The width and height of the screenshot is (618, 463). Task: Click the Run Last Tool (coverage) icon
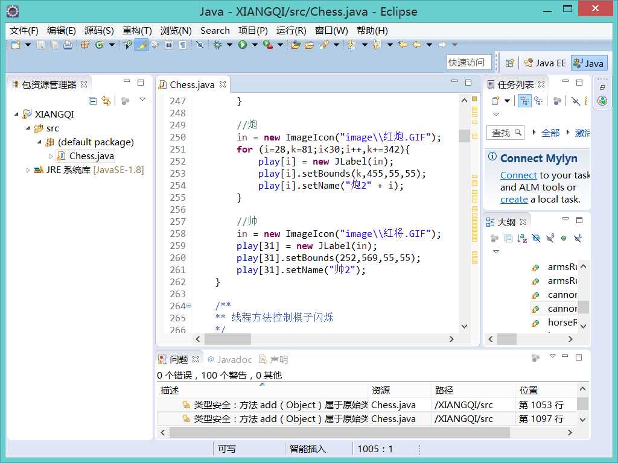(x=268, y=45)
